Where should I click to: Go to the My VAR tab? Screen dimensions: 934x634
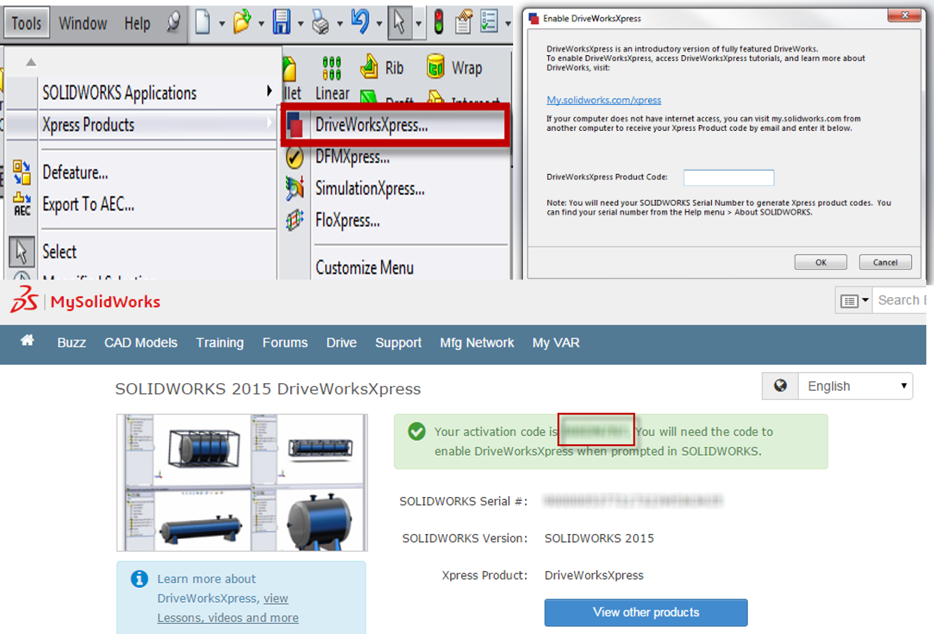556,343
